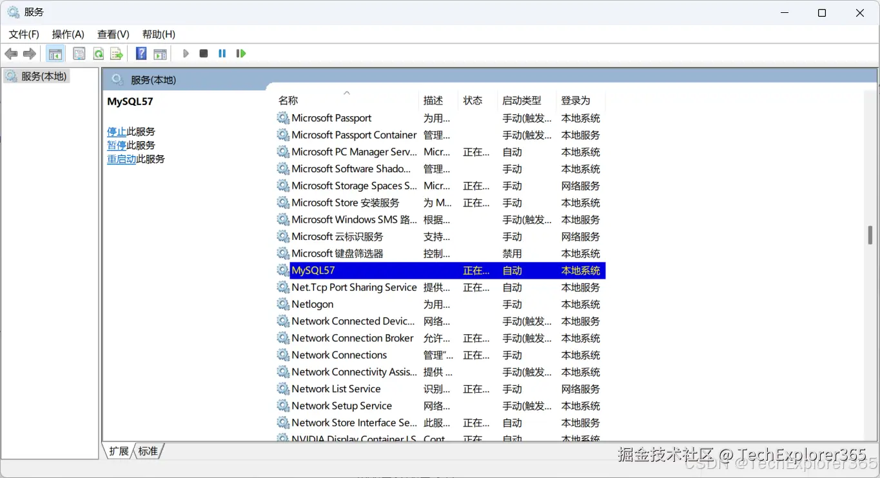
Task: Select the Network Connectivity Assistant service row
Action: (440, 372)
